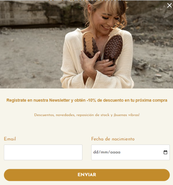Select the dd day segment
This screenshot has width=173, height=185.
tap(96, 152)
